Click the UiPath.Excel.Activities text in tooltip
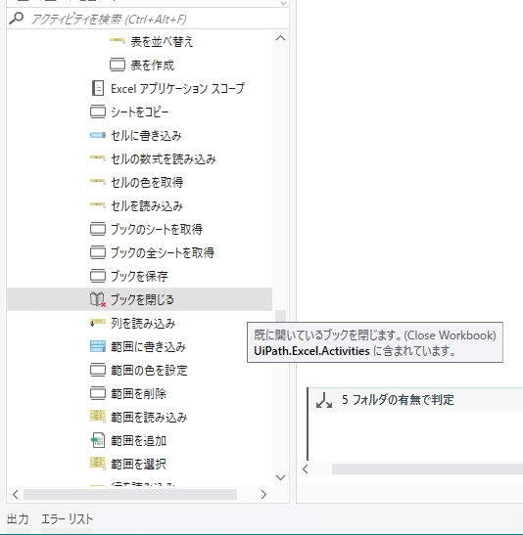523x535 pixels. 311,351
